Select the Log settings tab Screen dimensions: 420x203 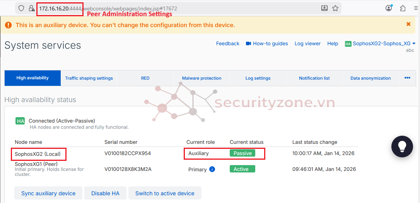(x=258, y=78)
